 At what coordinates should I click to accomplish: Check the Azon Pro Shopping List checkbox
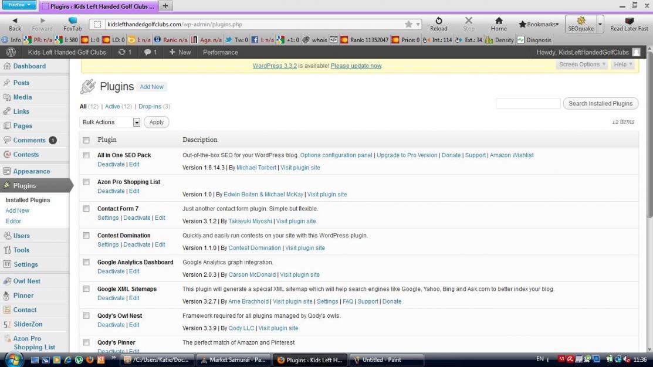[x=86, y=182]
